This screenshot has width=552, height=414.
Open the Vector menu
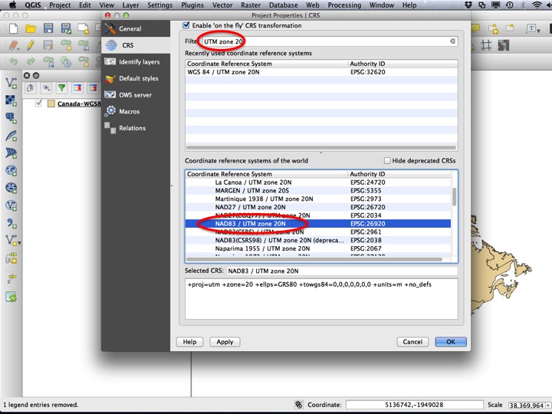pos(222,5)
